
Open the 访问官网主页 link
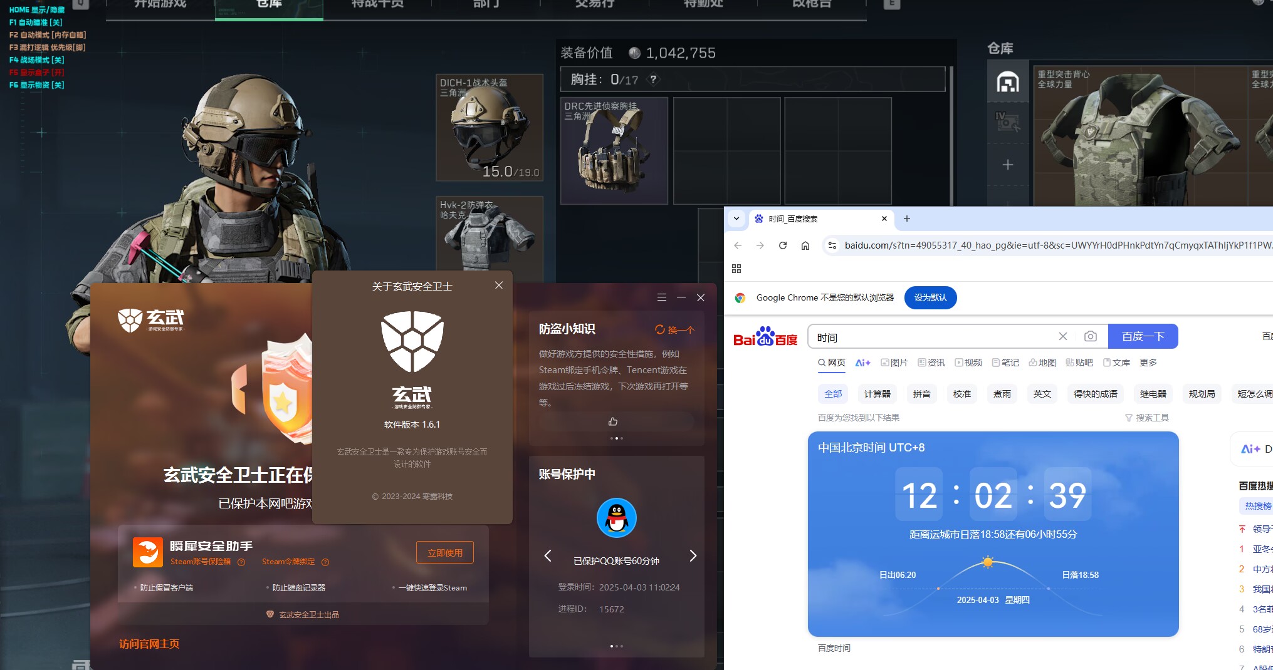click(149, 644)
